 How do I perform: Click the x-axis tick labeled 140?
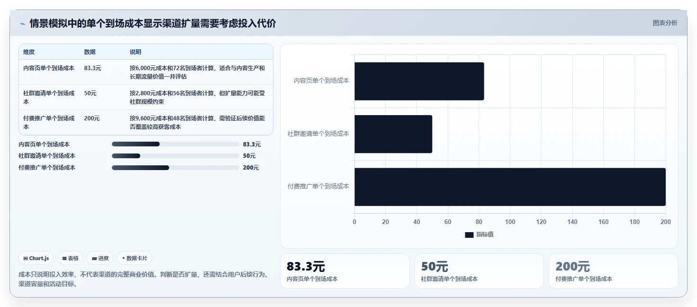(572, 222)
